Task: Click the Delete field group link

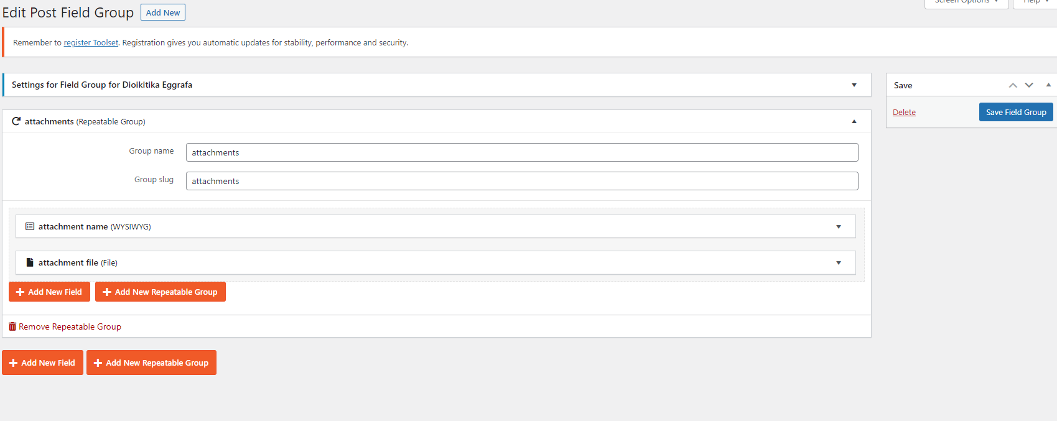Action: [904, 113]
